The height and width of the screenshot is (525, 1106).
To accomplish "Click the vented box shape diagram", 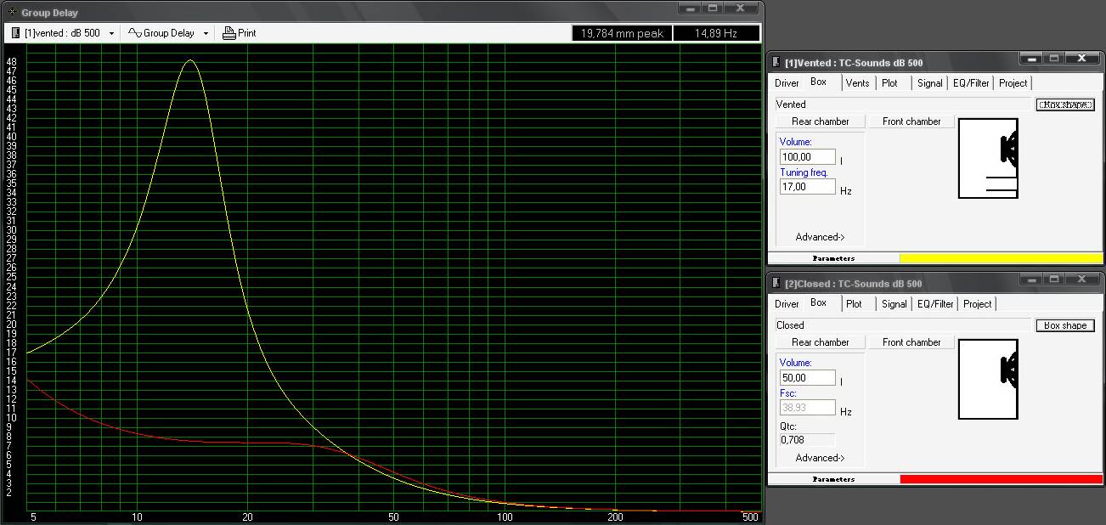I will tap(988, 157).
